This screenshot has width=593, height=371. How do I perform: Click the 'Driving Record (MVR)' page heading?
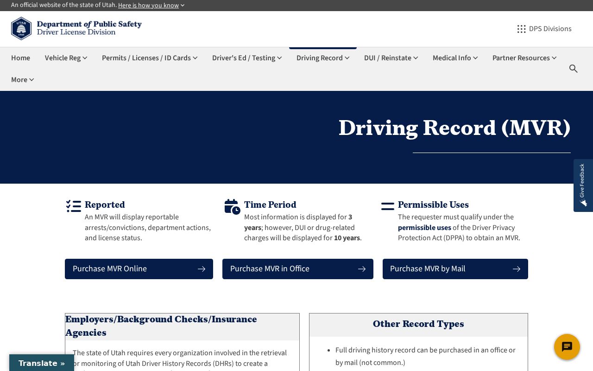point(454,128)
